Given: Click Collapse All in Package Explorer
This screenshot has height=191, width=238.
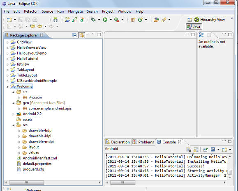Looking at the screenshot, I should 74,35.
